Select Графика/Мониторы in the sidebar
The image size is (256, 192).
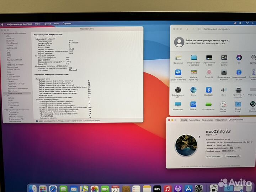coord(15,65)
